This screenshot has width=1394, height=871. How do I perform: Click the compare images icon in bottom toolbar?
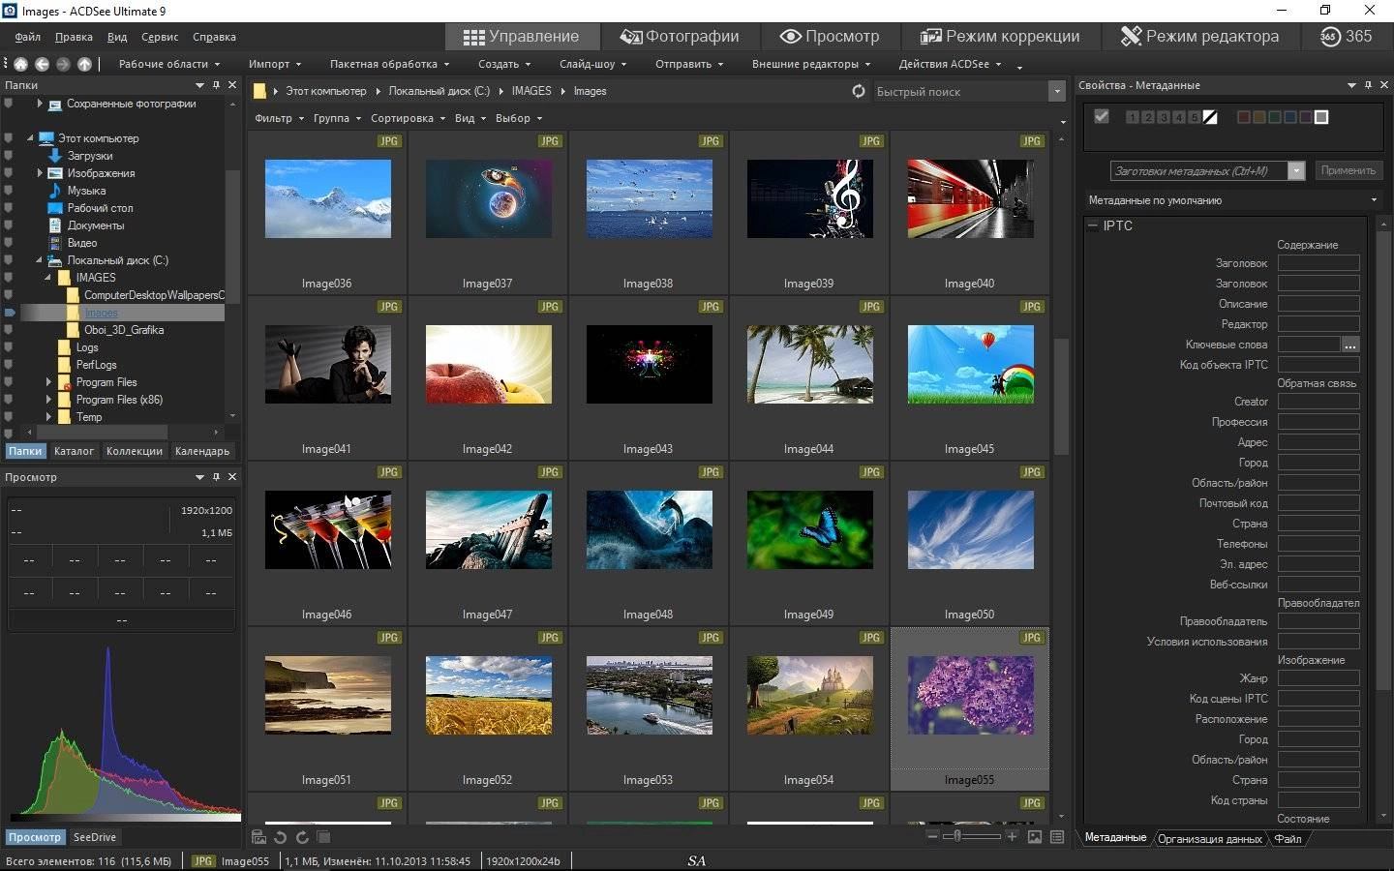(323, 837)
